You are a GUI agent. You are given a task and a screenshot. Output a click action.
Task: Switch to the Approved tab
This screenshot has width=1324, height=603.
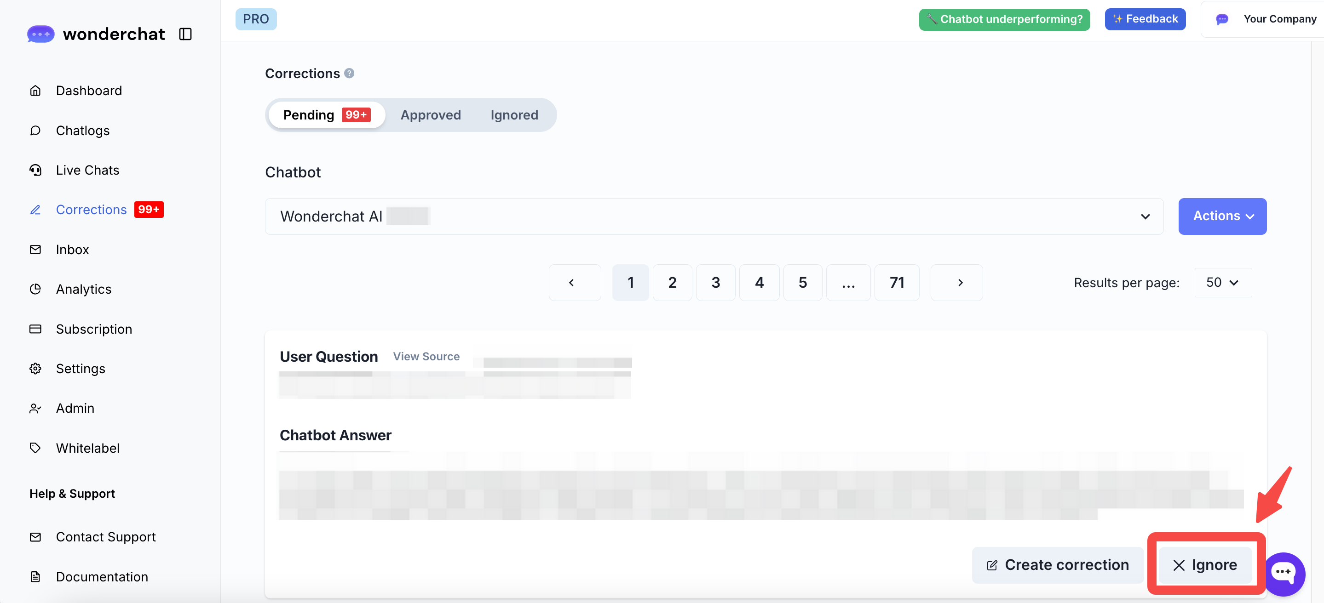click(x=430, y=115)
